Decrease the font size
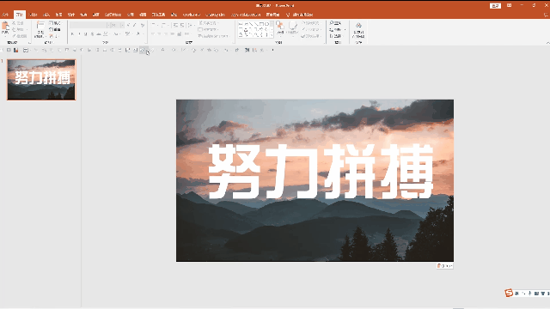This screenshot has width=550, height=309. click(x=134, y=25)
